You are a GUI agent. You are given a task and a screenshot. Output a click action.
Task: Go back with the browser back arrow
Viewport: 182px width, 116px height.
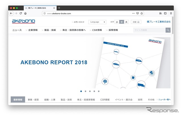coord(11,13)
